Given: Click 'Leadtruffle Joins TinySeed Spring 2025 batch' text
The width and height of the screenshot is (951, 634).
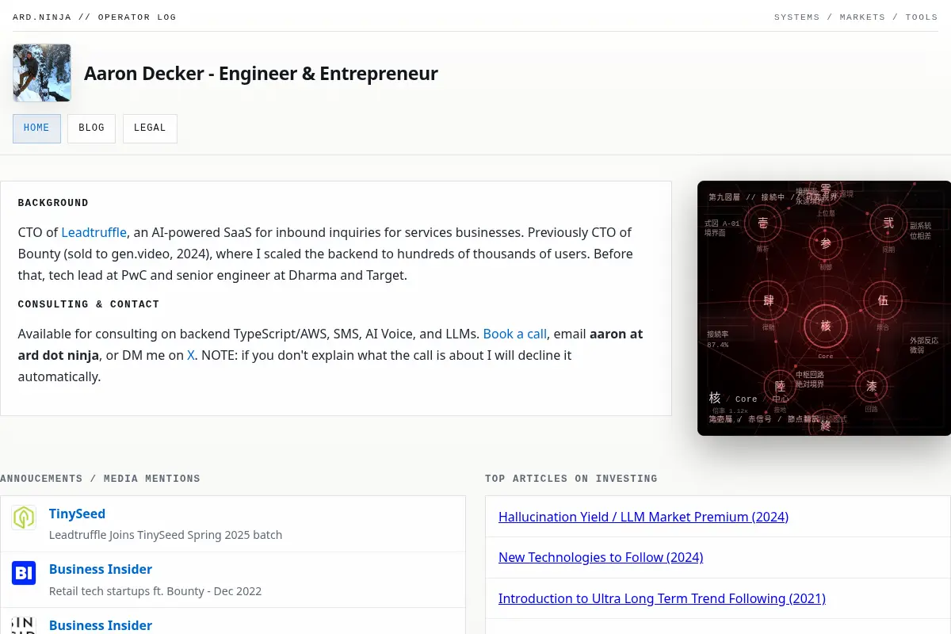Looking at the screenshot, I should point(166,535).
